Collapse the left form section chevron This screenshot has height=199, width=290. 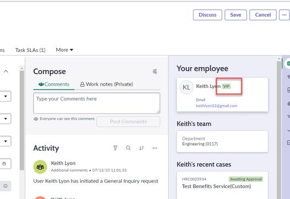pos(6,71)
